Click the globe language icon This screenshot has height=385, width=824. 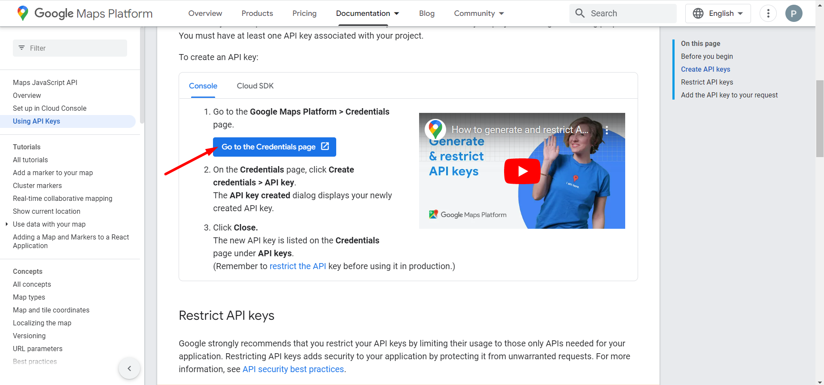pyautogui.click(x=699, y=13)
